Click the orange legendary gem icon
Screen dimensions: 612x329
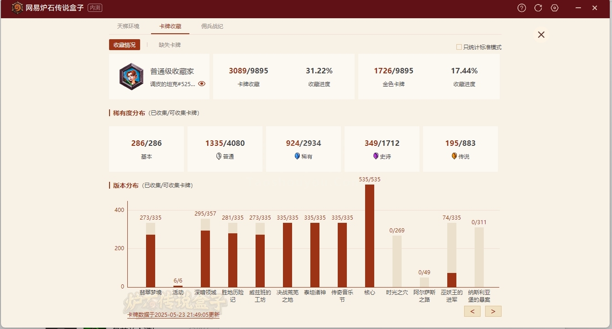[455, 156]
